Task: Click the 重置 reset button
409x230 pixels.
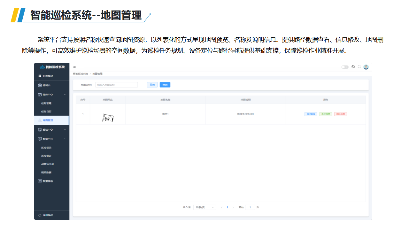Action: [x=152, y=85]
